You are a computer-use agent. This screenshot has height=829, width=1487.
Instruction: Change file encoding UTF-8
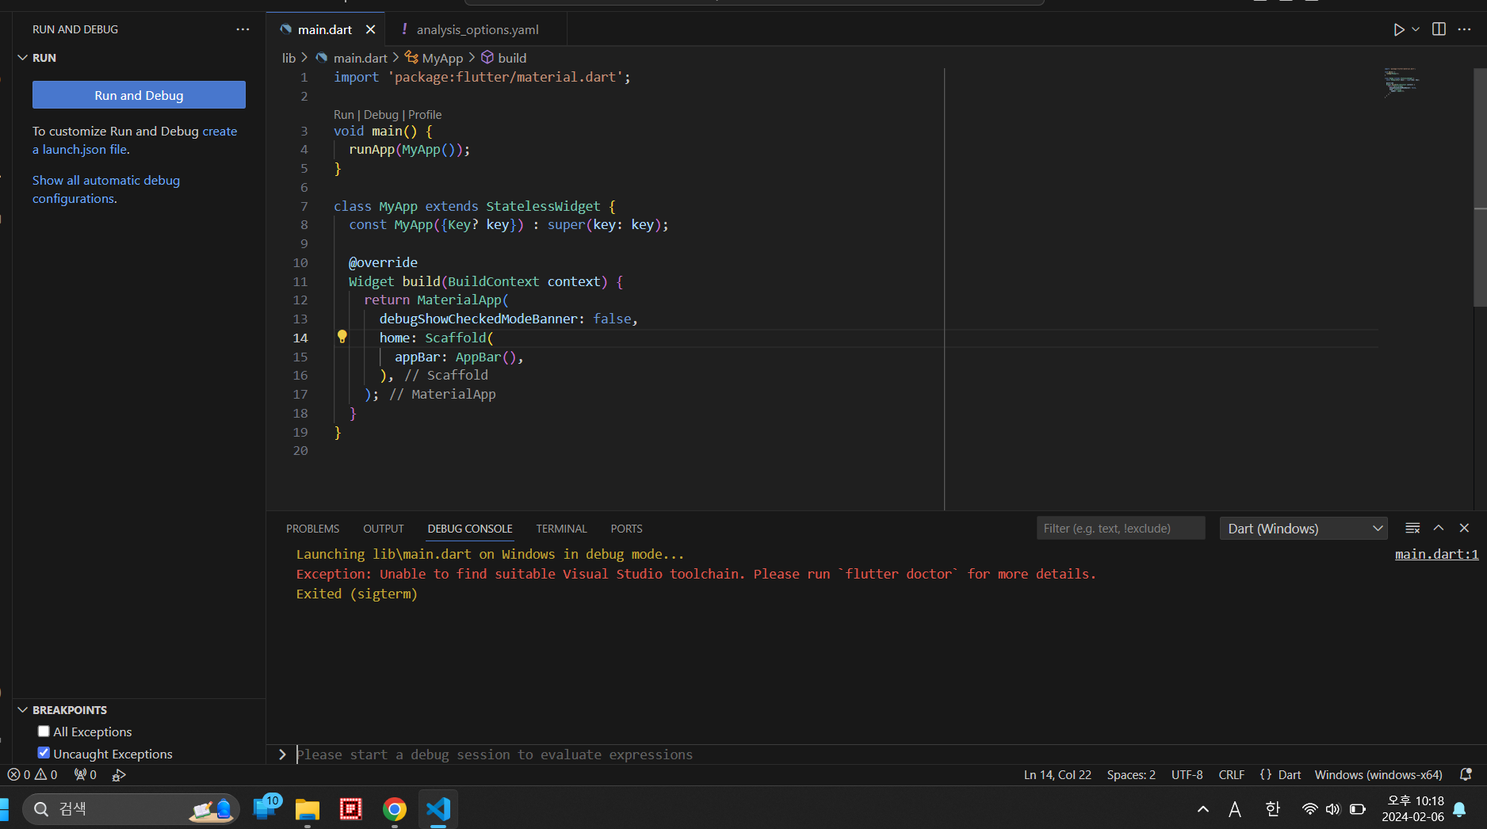pos(1187,774)
